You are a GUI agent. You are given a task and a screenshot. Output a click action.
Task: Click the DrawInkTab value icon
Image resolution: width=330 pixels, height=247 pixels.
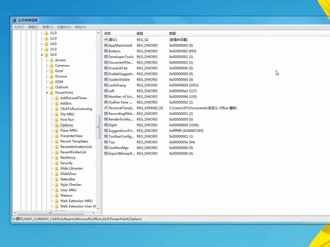(x=106, y=68)
